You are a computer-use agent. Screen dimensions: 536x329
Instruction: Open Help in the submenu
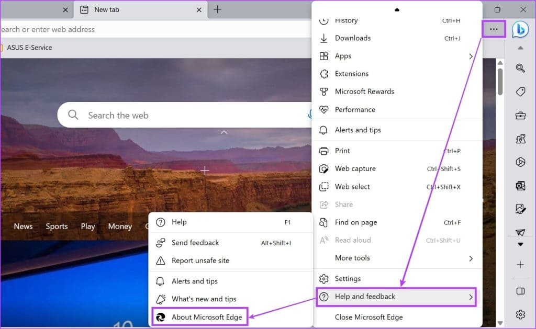coord(231,222)
